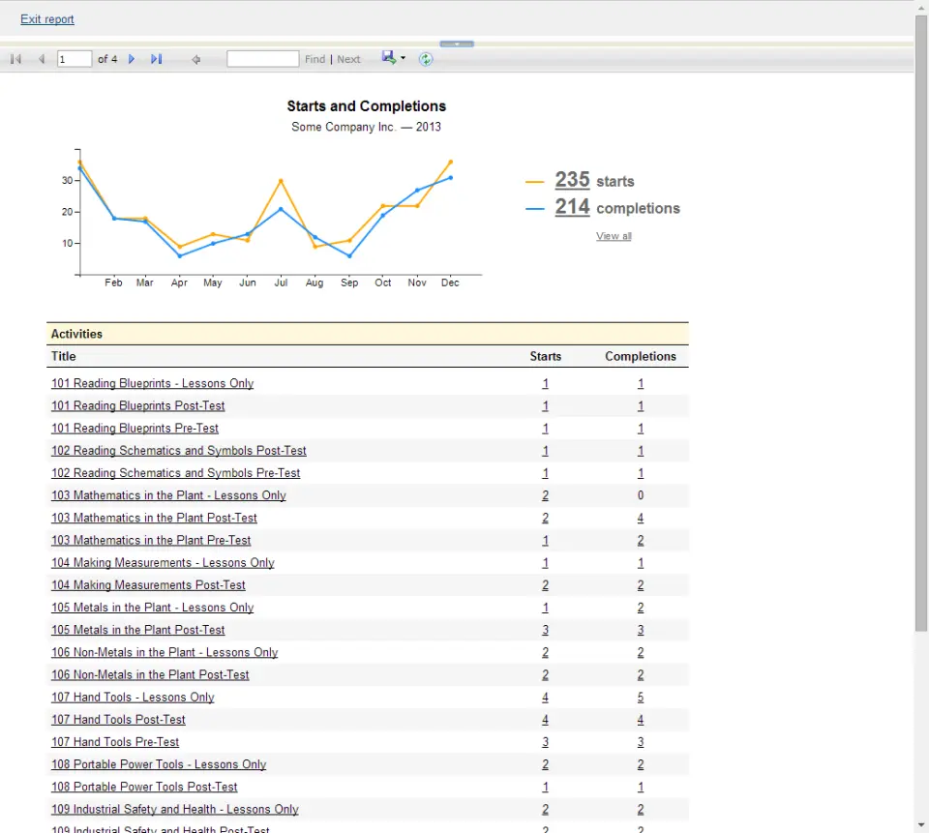Screen dimensions: 929x833
Task: Go to the previous report page
Action: click(40, 58)
